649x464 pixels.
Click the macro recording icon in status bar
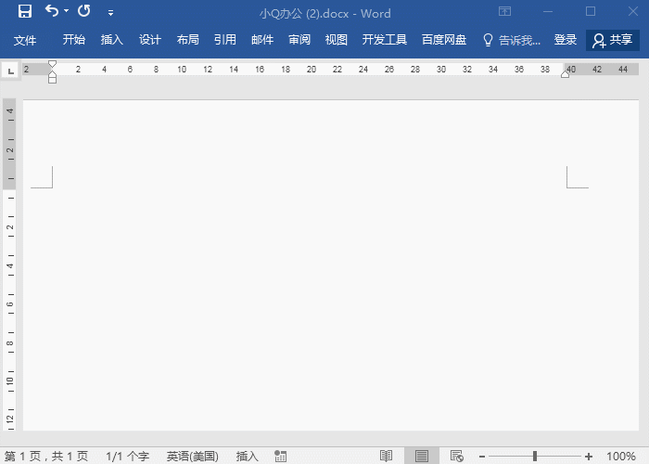click(x=281, y=456)
